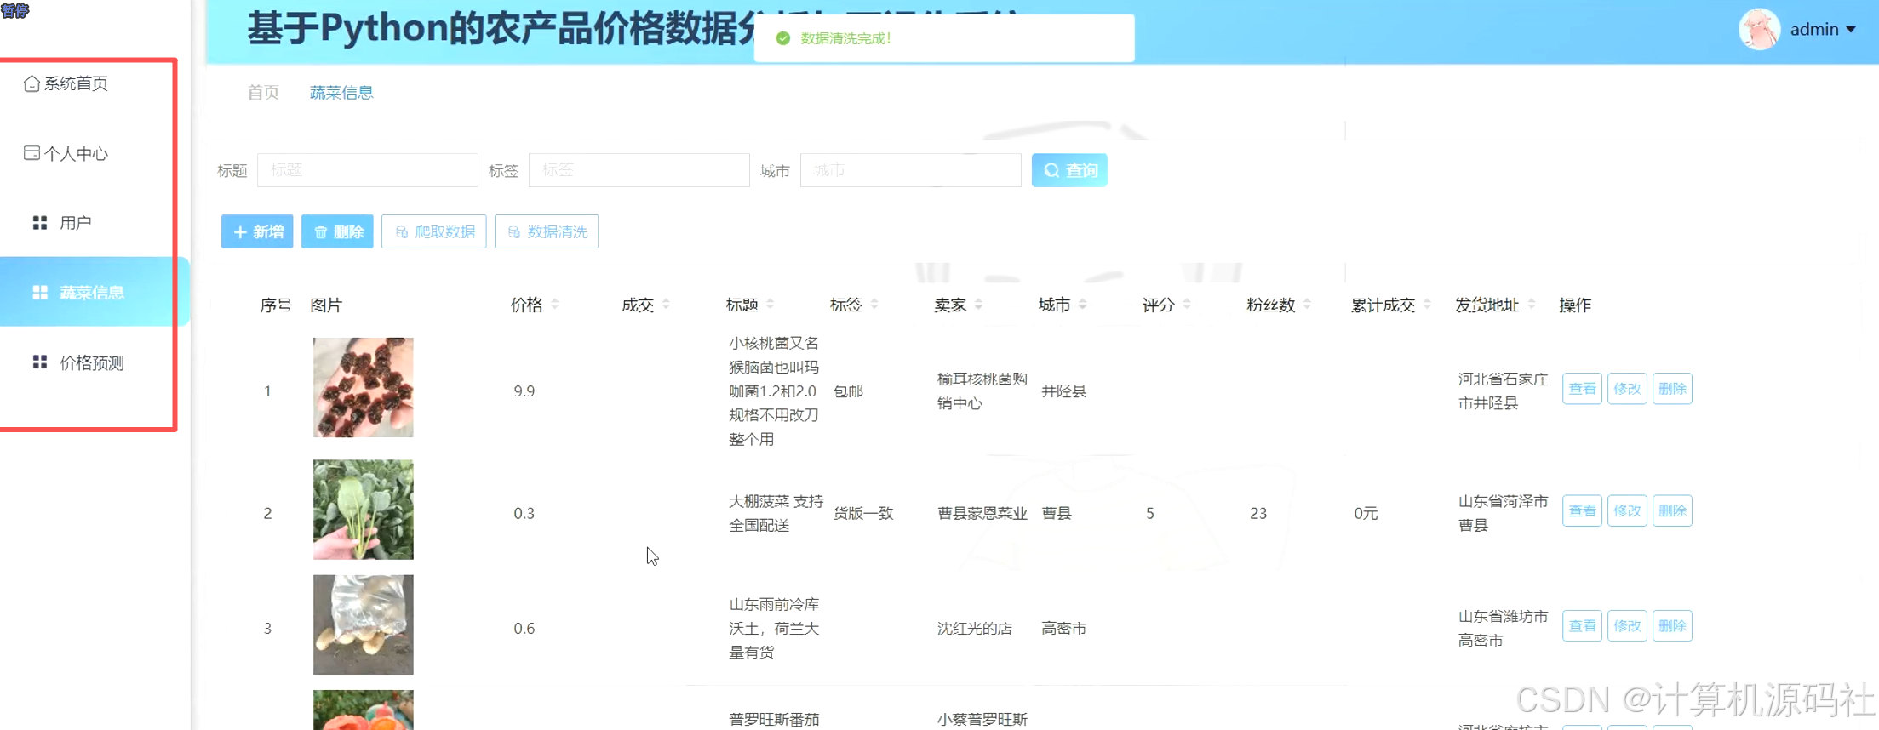
Task: Focus the 城市 search input
Action: click(910, 170)
